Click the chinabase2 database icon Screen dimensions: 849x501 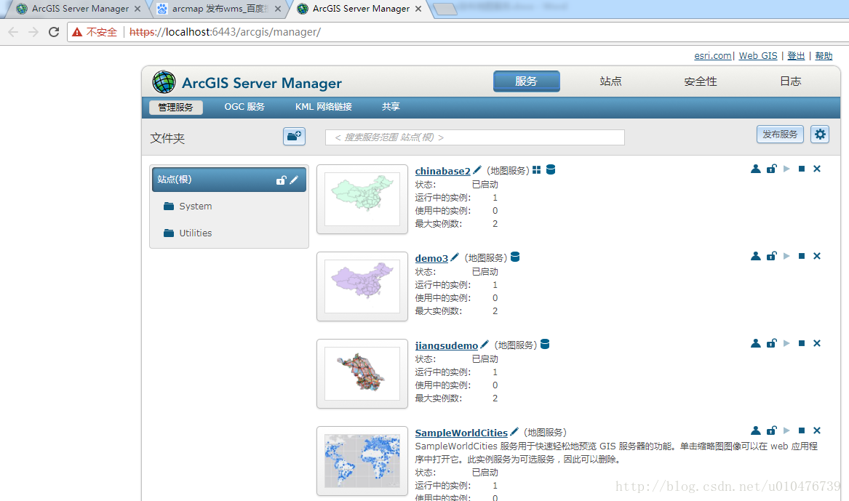pos(551,170)
